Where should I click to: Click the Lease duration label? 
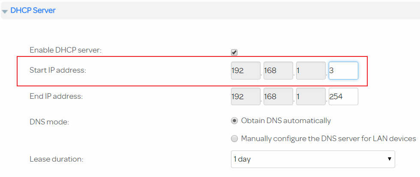point(56,159)
